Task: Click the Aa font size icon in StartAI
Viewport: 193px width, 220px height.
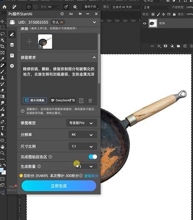Action: pyautogui.click(x=71, y=14)
